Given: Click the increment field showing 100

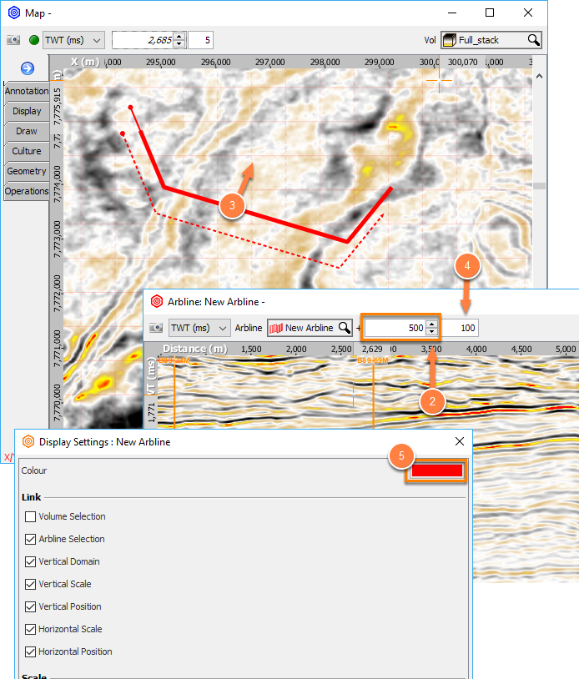Looking at the screenshot, I should (460, 328).
